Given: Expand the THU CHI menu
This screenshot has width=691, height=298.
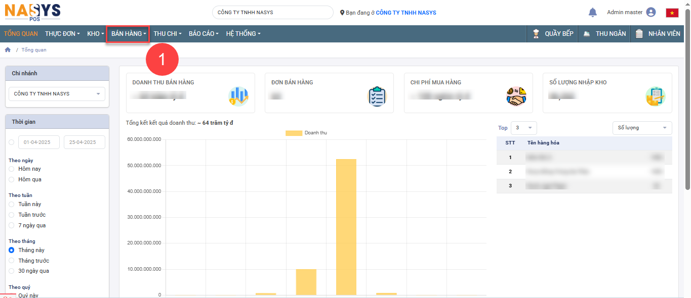Looking at the screenshot, I should pyautogui.click(x=168, y=34).
